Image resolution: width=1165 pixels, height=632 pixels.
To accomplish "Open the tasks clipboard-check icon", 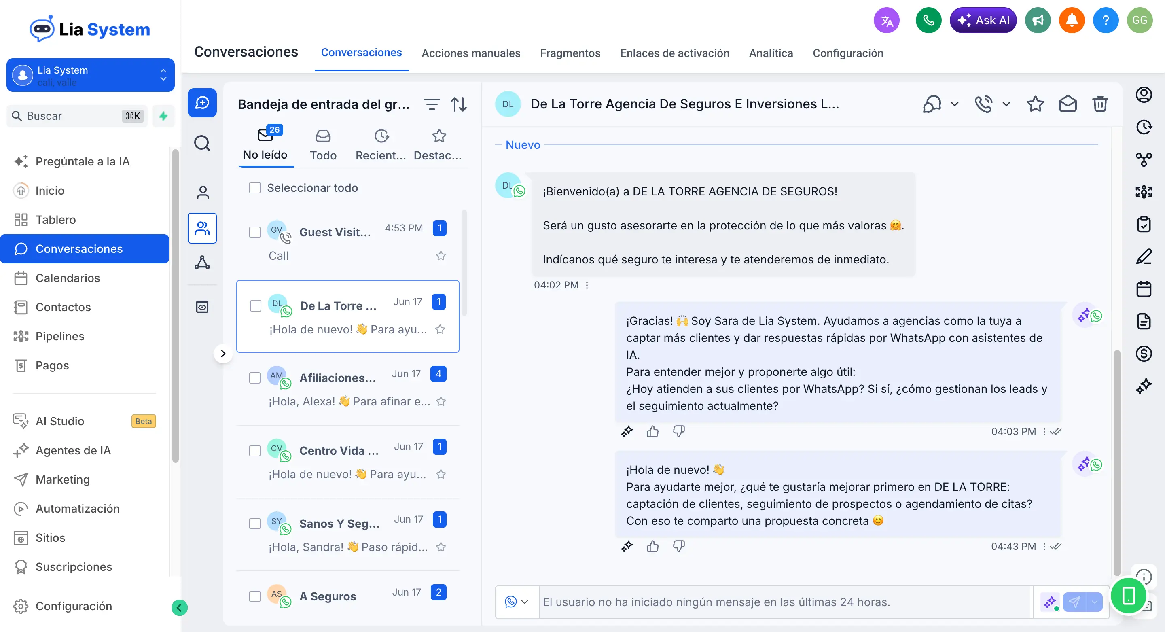I will [x=1144, y=224].
